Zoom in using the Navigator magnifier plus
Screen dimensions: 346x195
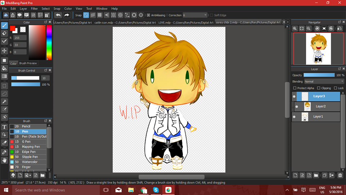[x=295, y=28]
